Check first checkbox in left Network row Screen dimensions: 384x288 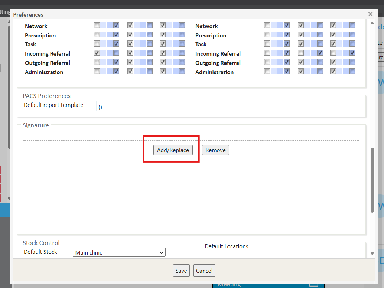point(97,26)
